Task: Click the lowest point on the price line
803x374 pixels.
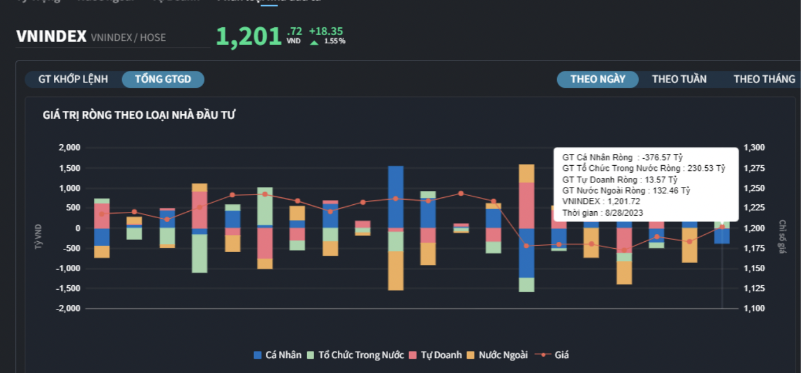Action: 624,250
